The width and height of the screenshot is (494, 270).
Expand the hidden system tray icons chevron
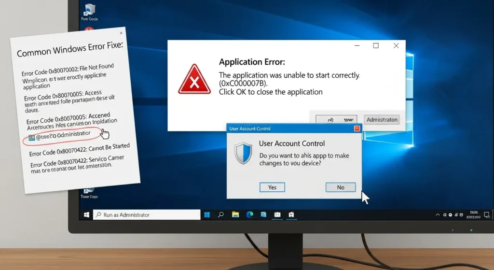click(438, 214)
